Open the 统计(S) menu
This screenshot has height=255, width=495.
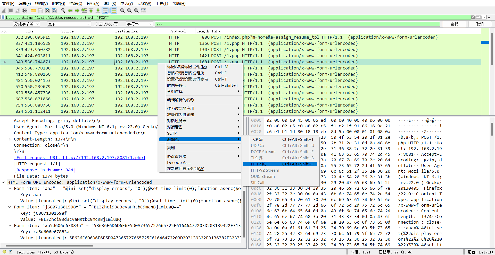[110, 3]
